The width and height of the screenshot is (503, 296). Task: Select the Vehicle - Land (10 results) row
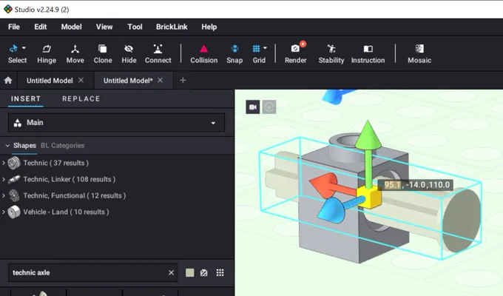pyautogui.click(x=66, y=212)
